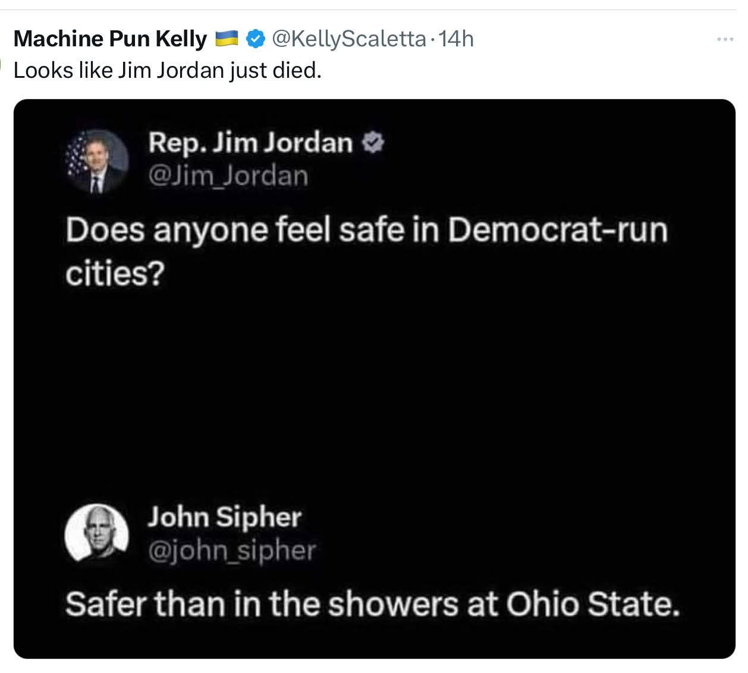Screen dimensions: 748x673
Task: Click Machine Pun Kelly's blue verified badge
Action: pos(256,39)
